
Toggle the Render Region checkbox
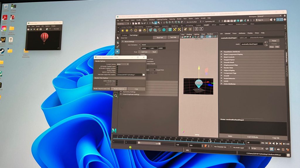tap(117, 70)
